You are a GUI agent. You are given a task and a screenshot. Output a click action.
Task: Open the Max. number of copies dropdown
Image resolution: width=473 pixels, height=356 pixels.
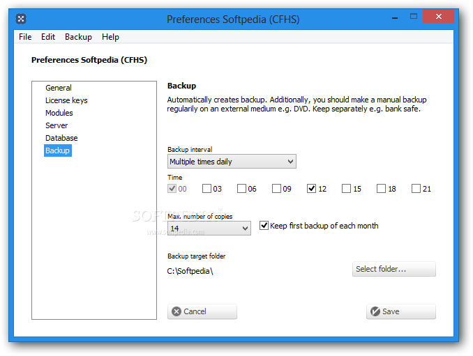pos(209,229)
